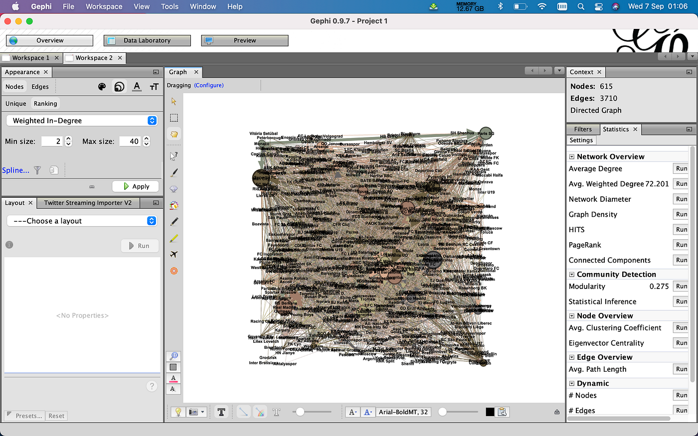
Task: Click the node edit arrow with question mark
Action: tap(174, 156)
